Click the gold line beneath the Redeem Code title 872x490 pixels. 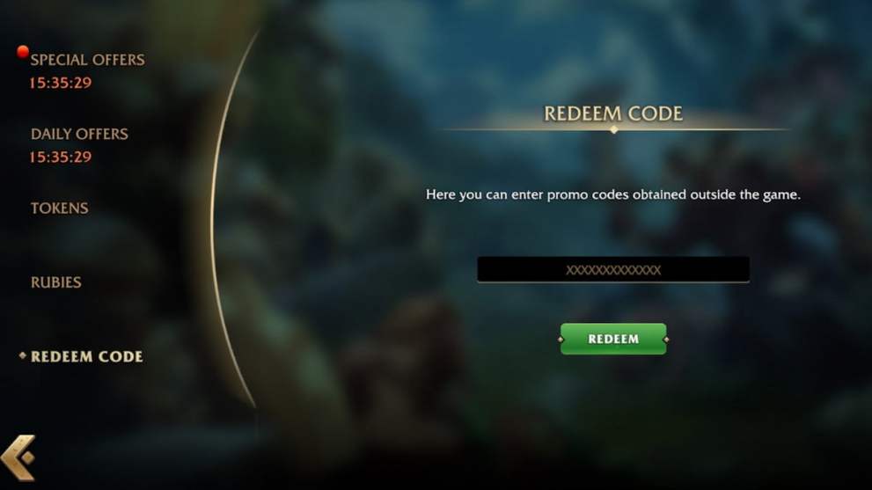point(613,129)
